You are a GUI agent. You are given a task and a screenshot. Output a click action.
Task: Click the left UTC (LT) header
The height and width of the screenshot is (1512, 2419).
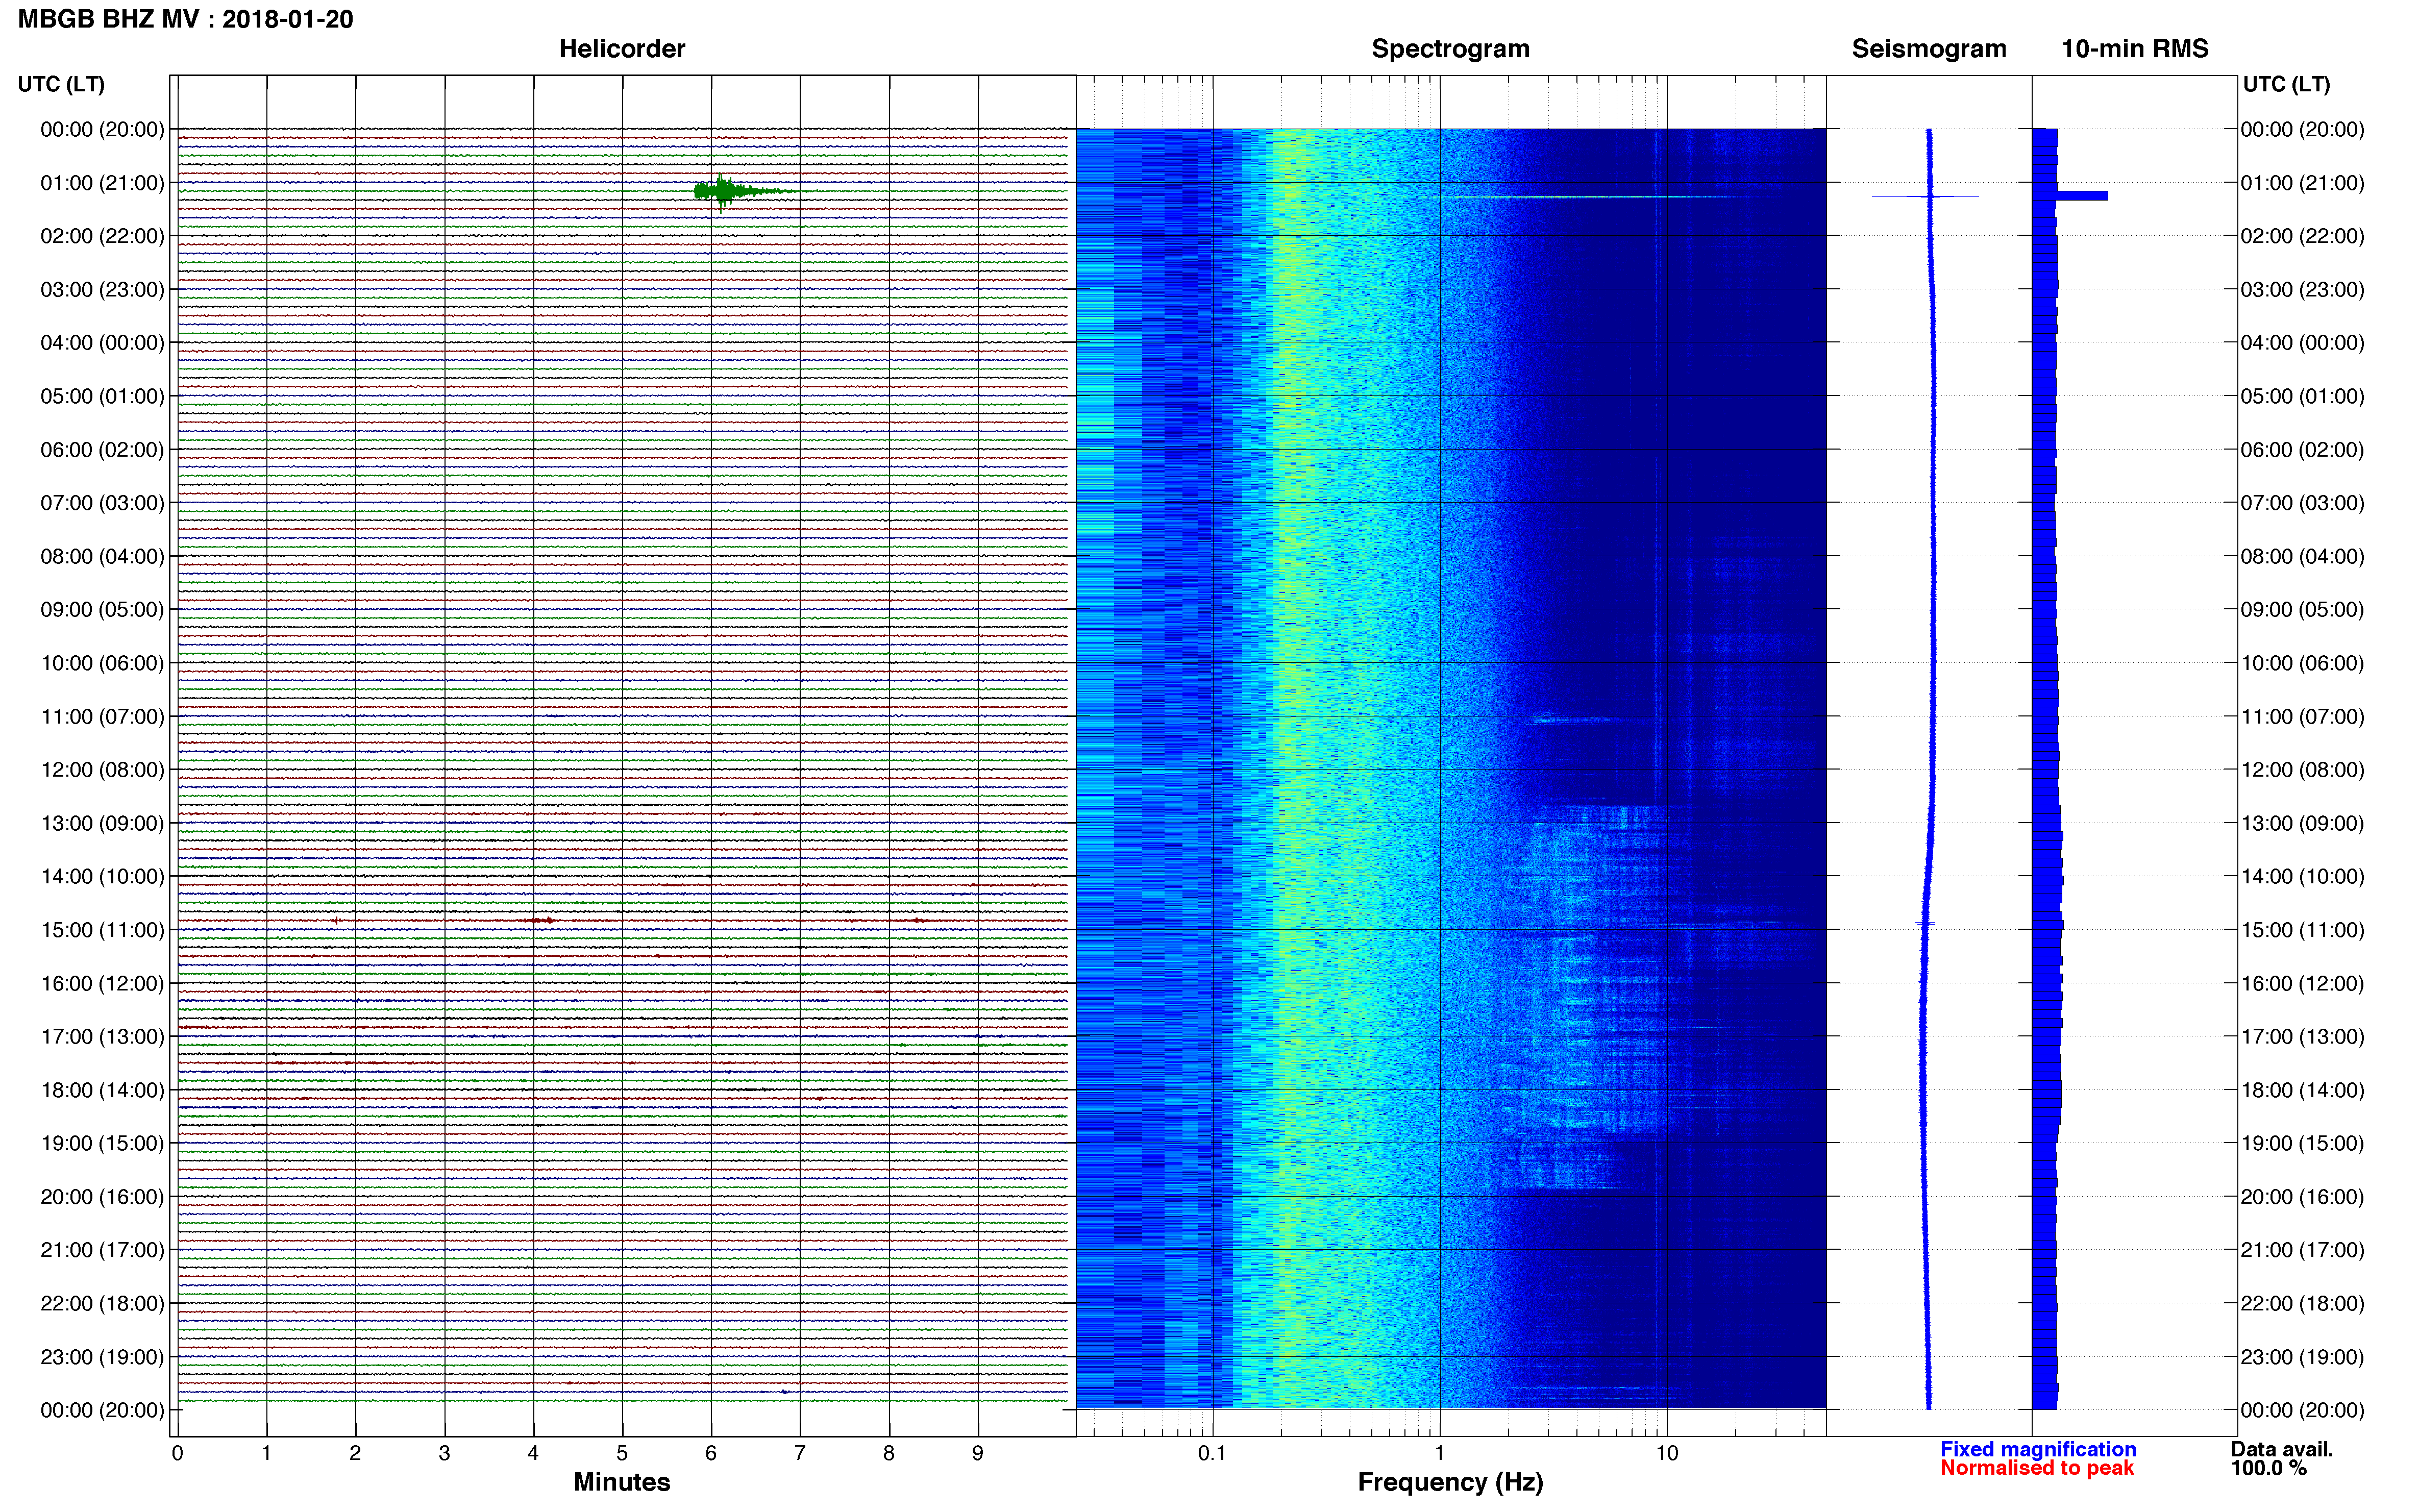61,84
